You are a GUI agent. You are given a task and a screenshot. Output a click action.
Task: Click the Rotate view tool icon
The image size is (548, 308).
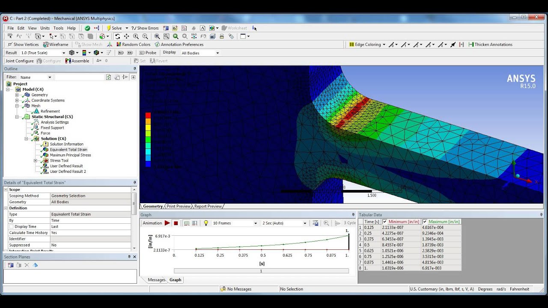(117, 36)
